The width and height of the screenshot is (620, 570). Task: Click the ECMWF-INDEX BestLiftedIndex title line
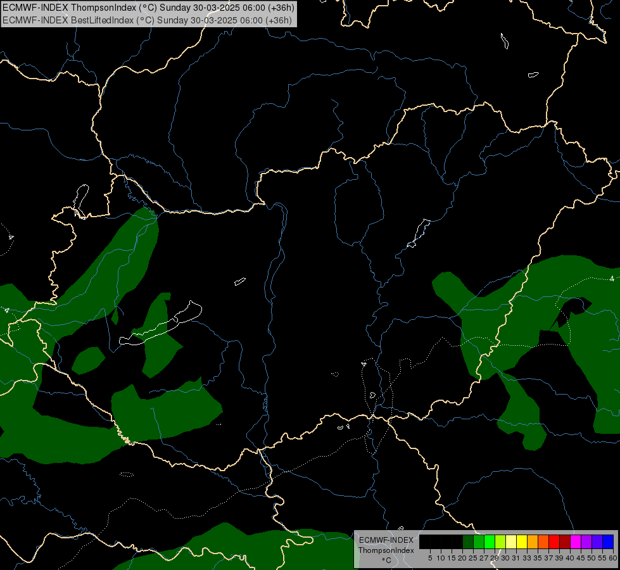tap(147, 20)
